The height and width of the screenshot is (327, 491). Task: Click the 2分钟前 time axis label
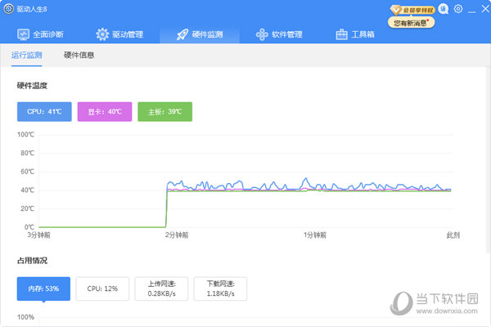pos(177,235)
